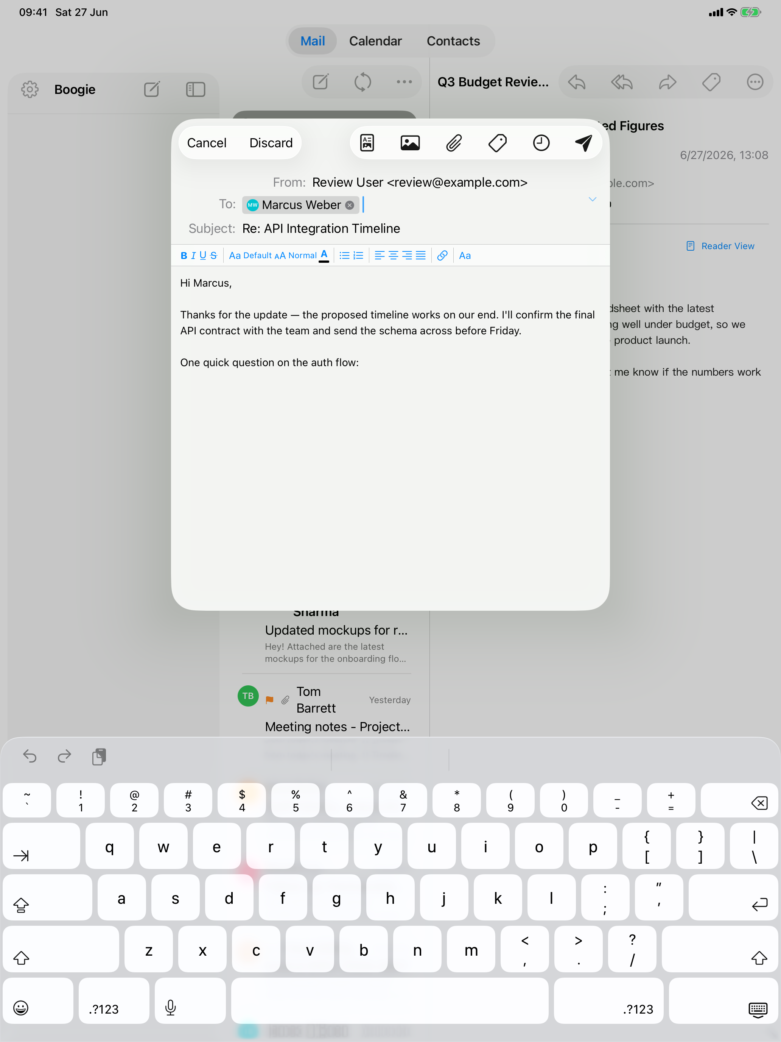This screenshot has height=1042, width=781.
Task: Undo using keyboard toolbar arrow
Action: [30, 756]
